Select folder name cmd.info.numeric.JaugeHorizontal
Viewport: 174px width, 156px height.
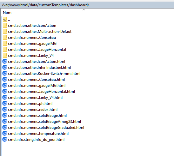[37, 50]
